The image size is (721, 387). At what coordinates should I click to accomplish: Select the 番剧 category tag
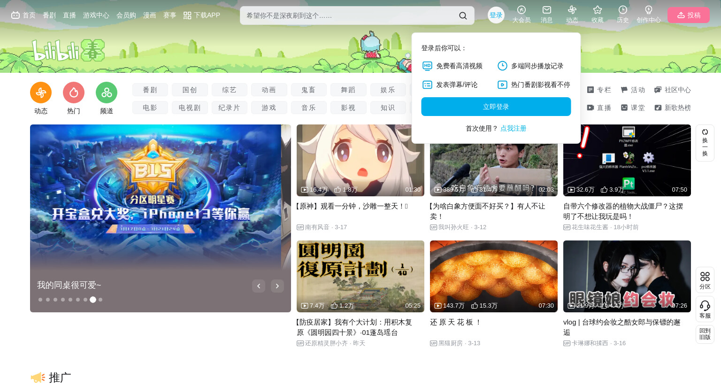pos(150,90)
